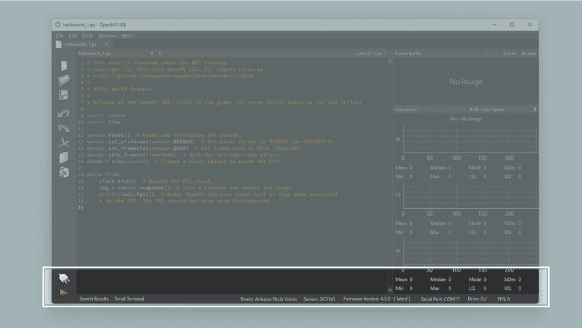
Task: Save the script using the floppy disk icon
Action: tap(63, 96)
